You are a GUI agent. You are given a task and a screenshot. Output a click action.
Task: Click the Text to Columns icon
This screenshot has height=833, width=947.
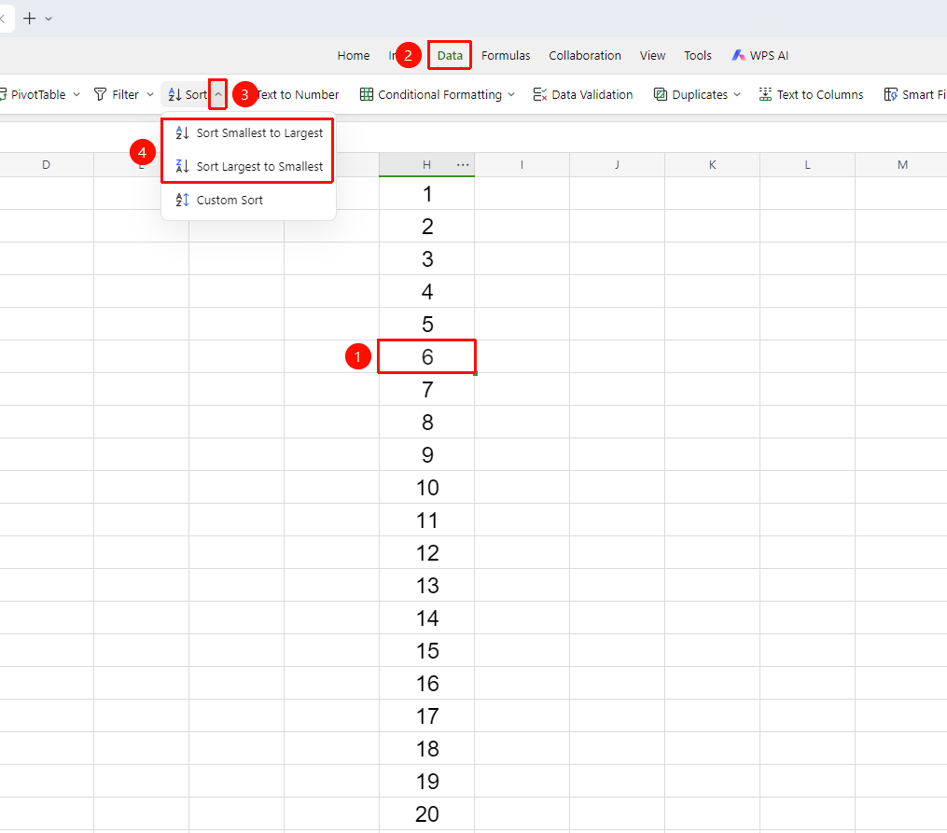(x=765, y=95)
